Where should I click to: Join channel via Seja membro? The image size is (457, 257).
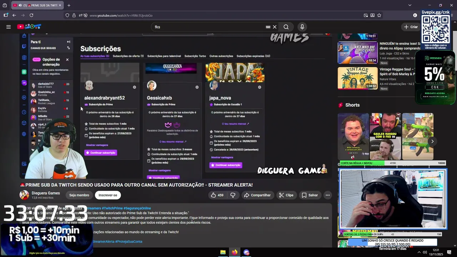[x=79, y=195]
